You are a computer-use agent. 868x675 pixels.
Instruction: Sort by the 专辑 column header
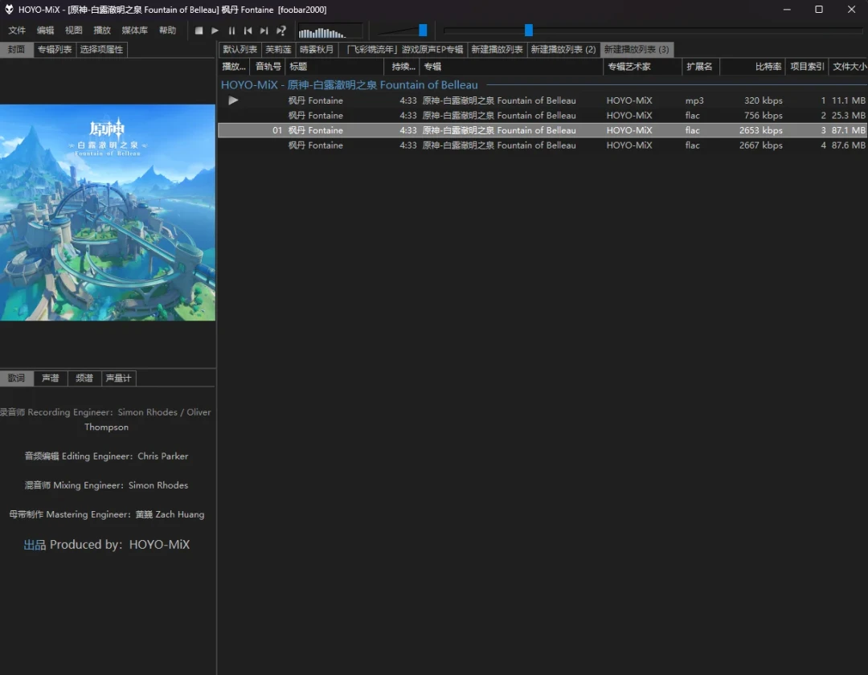pyautogui.click(x=511, y=67)
